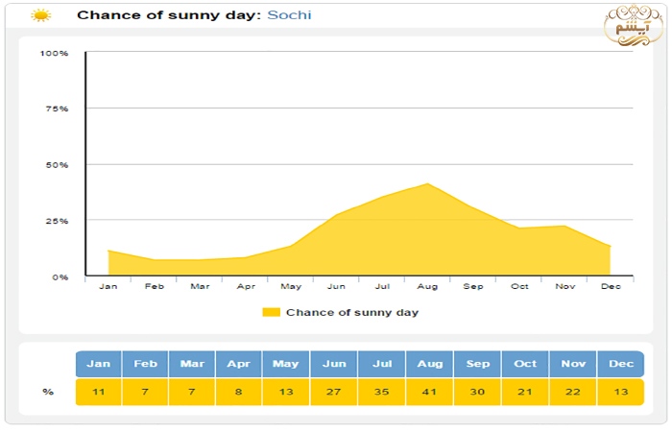Image resolution: width=672 pixels, height=432 pixels.
Task: Click the Chance of sunny day legend label
Action: (352, 312)
